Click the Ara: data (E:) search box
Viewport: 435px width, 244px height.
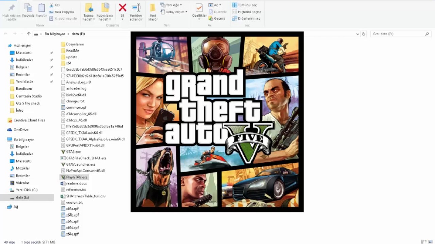(x=401, y=34)
